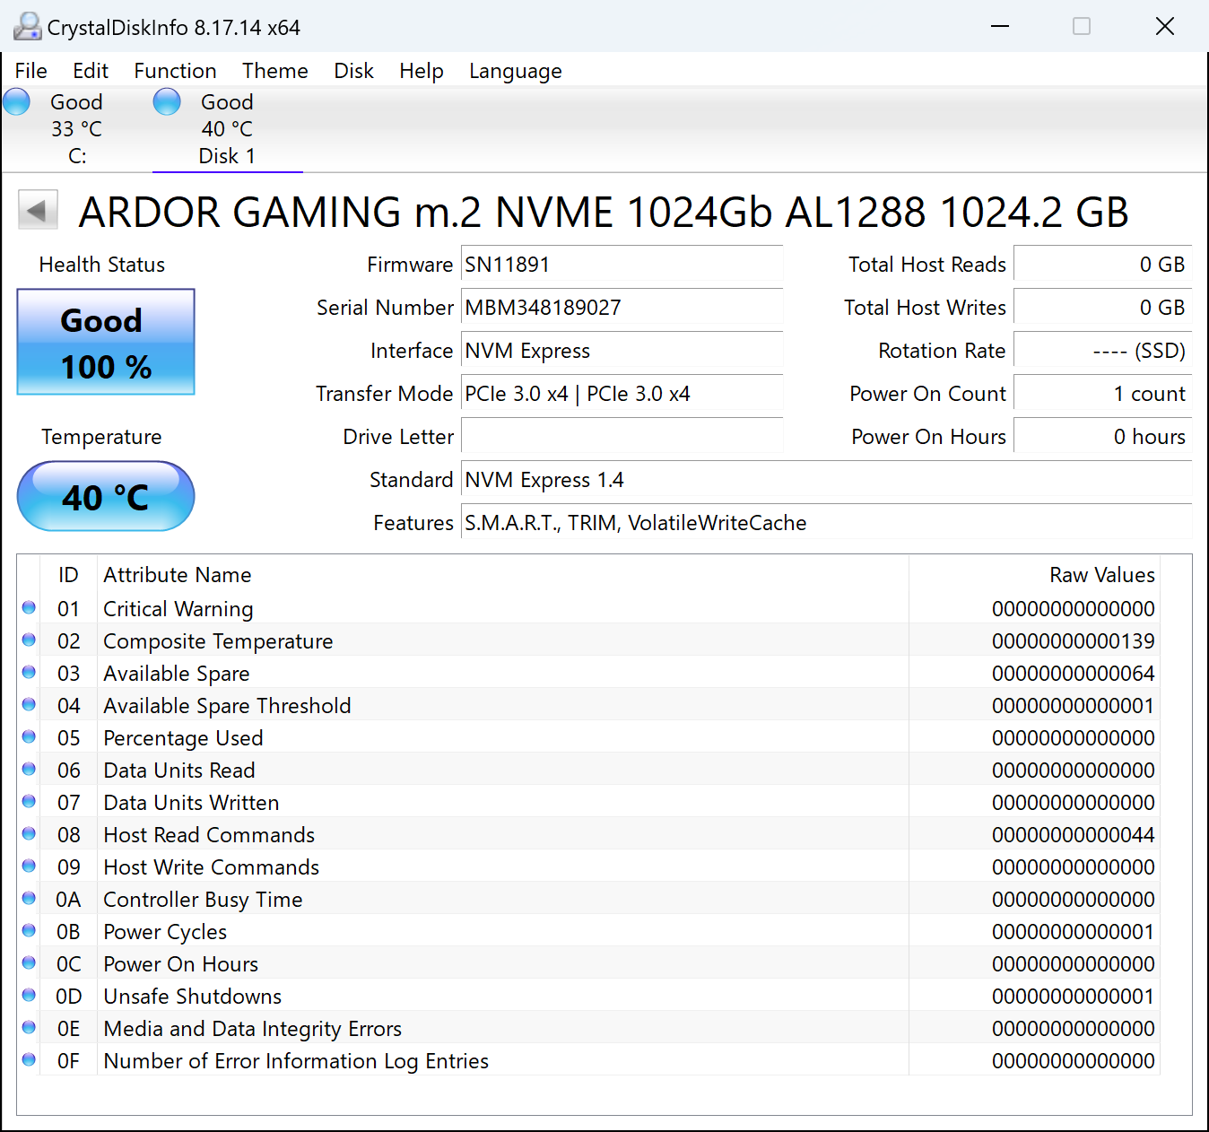Screen dimensions: 1209x1132
Task: Click the status dot for Host Write Commands
Action: tap(29, 866)
